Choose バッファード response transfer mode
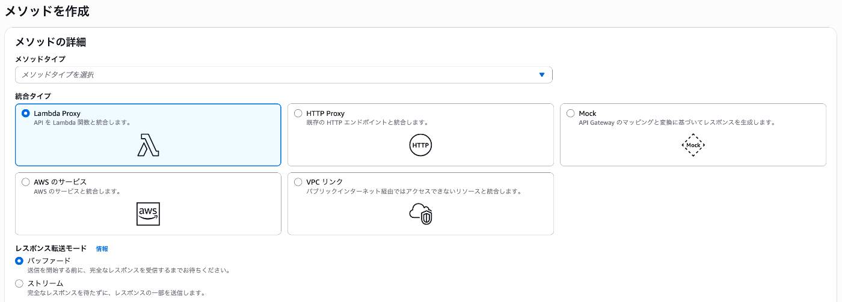 (x=19, y=261)
